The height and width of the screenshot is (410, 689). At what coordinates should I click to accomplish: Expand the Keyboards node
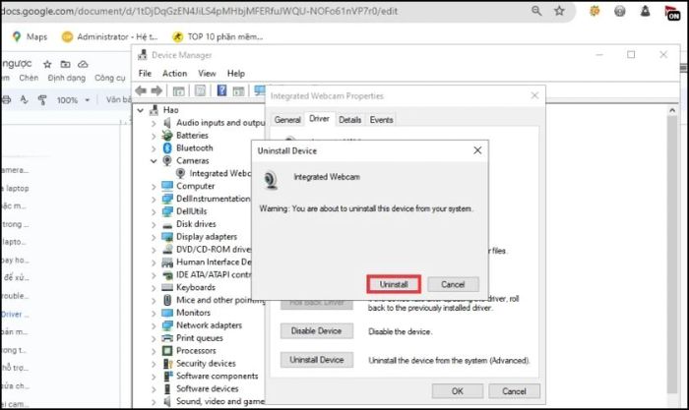[154, 288]
